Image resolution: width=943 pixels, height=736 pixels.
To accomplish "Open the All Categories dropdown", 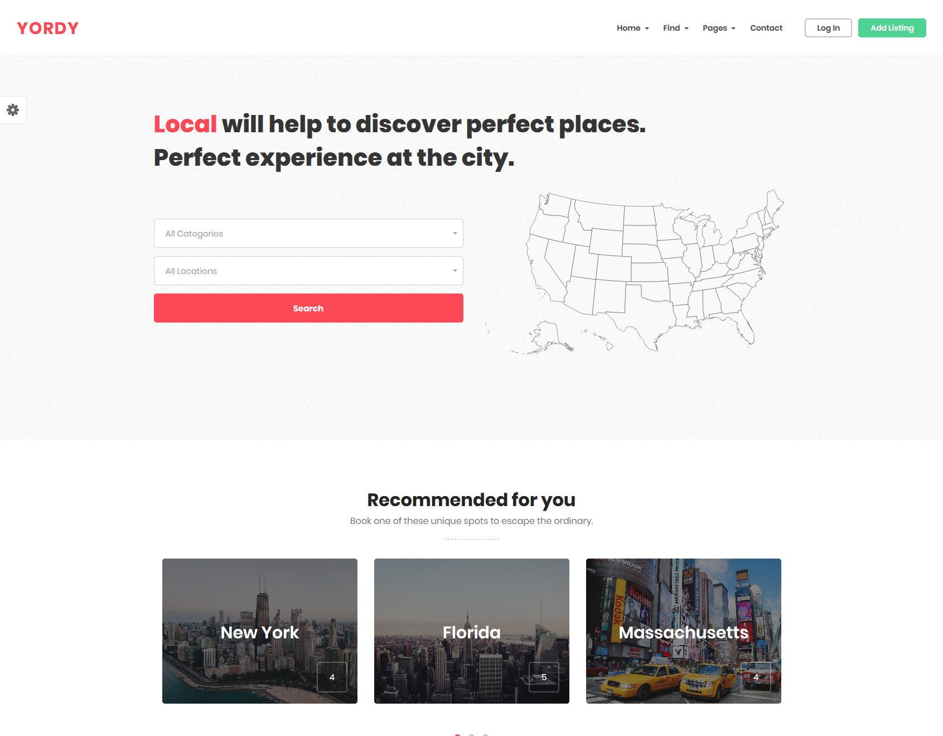I will tap(308, 233).
